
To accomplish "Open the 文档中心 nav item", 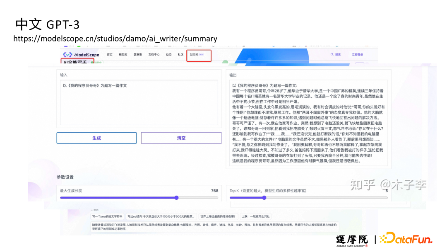I will coord(154,55).
